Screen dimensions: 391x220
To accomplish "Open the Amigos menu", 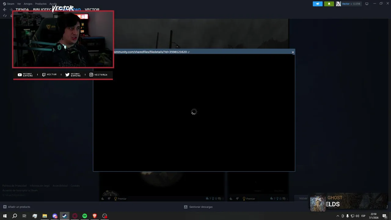I will pyautogui.click(x=28, y=4).
